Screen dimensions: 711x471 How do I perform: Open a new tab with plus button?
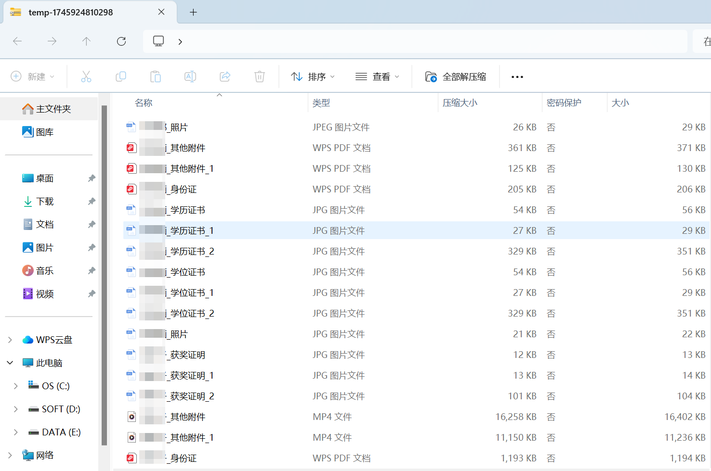tap(193, 12)
